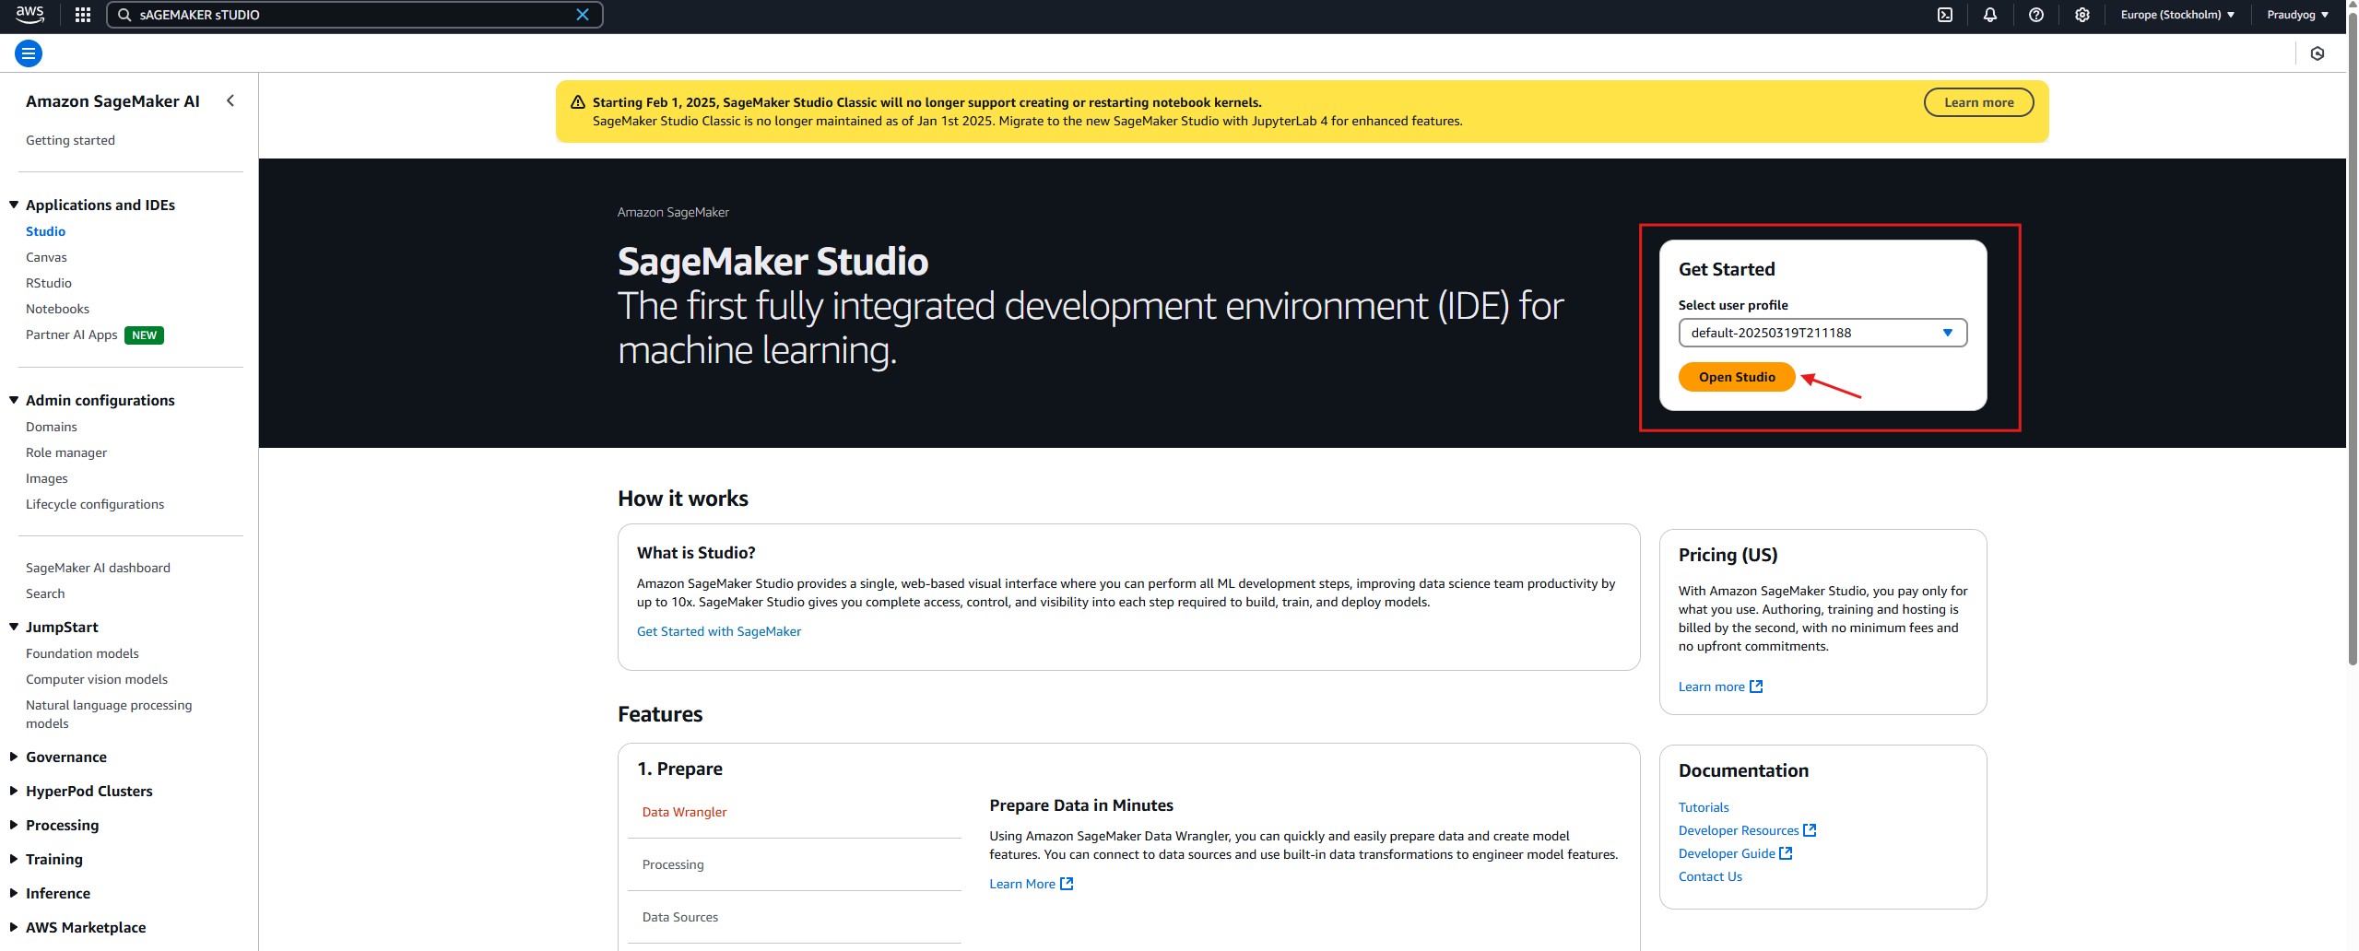The width and height of the screenshot is (2359, 951).
Task: Open CloudShell terminal icon
Action: click(x=1944, y=15)
